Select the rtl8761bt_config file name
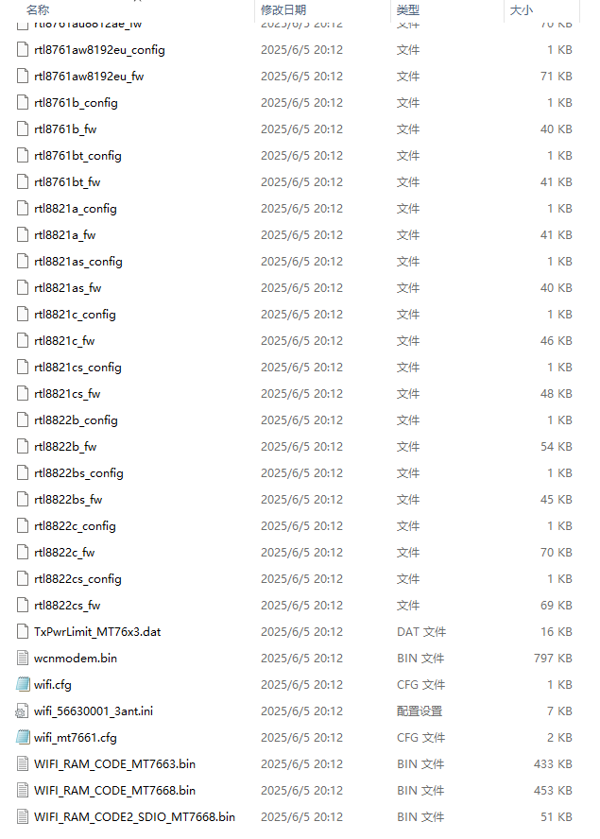600x839 pixels. [77, 156]
